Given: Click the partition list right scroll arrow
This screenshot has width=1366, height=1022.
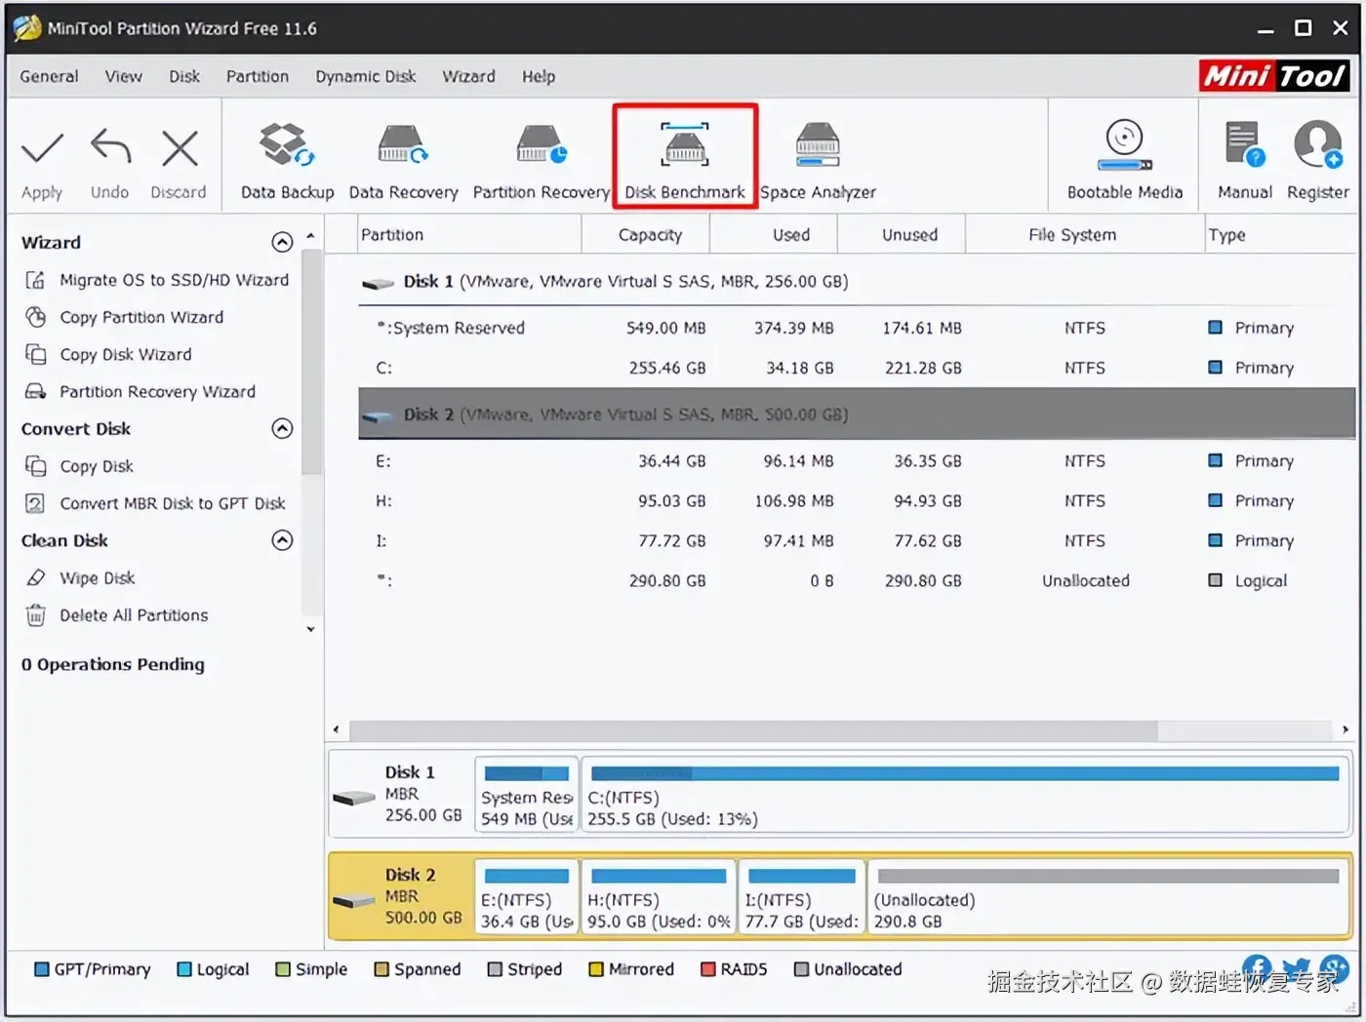Looking at the screenshot, I should pyautogui.click(x=1346, y=729).
